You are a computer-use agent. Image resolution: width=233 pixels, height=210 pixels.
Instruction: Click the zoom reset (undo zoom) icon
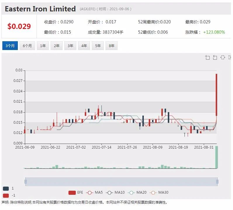[215, 57]
